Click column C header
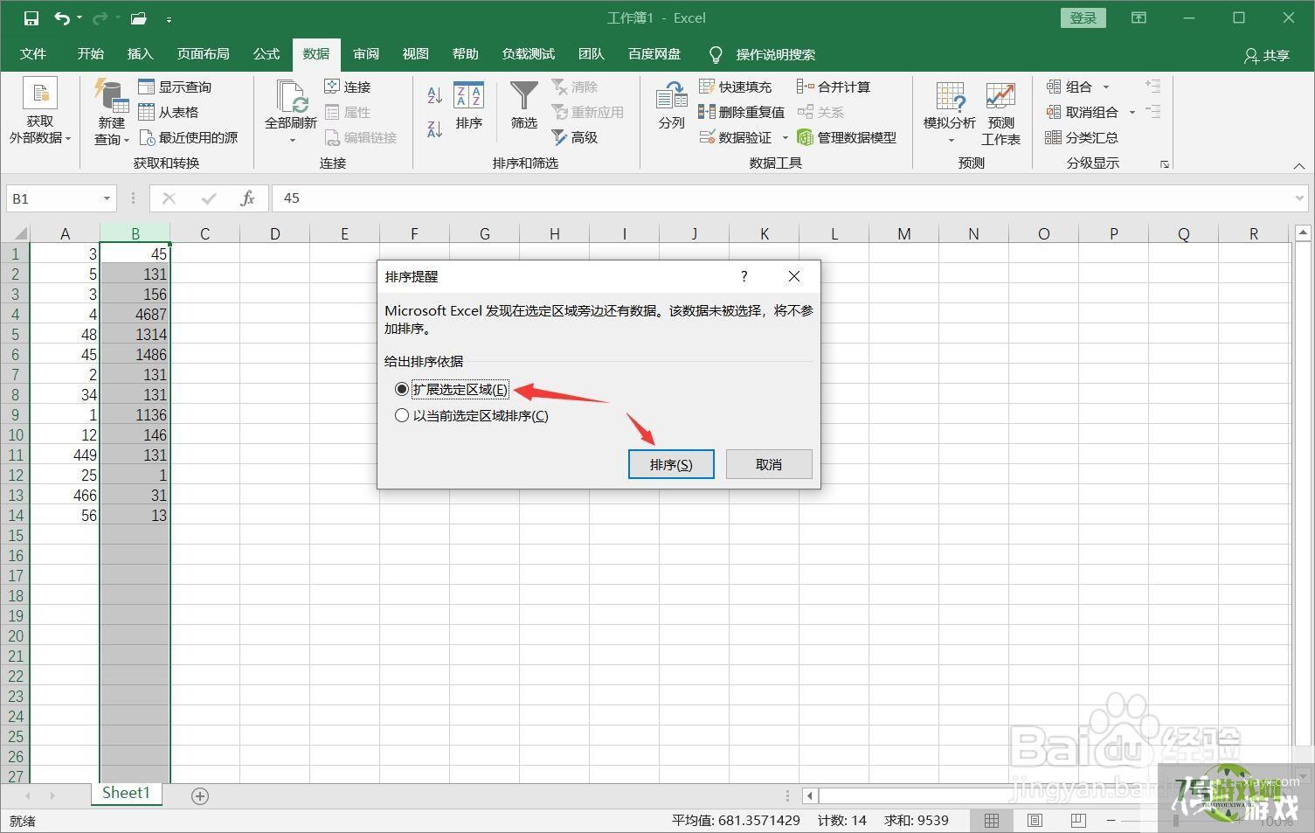Screen dimensions: 1315x833 [x=204, y=233]
